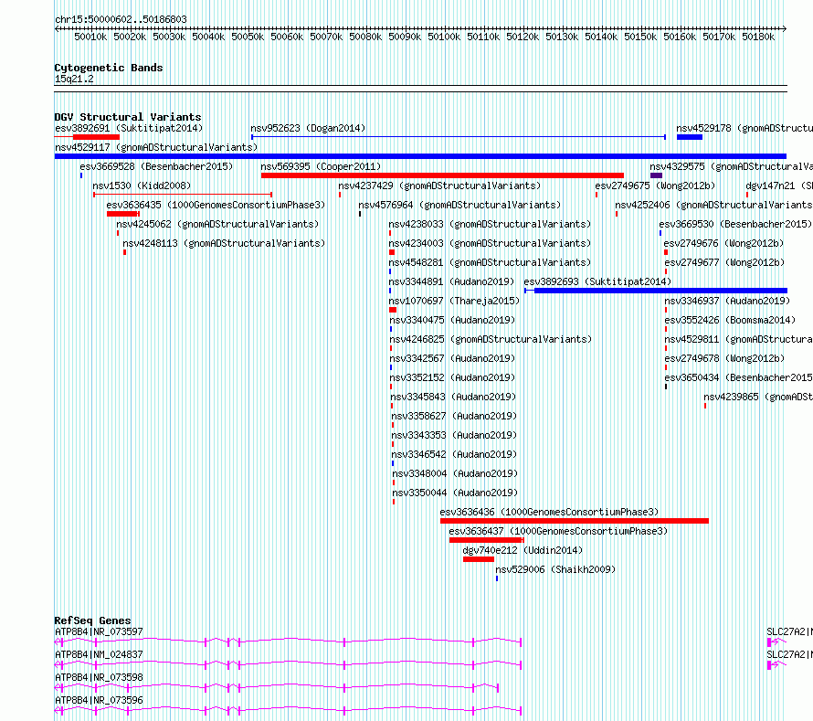Select the nsv1530 (Kidd2008) red span line
The height and width of the screenshot is (721, 813).
(x=183, y=195)
